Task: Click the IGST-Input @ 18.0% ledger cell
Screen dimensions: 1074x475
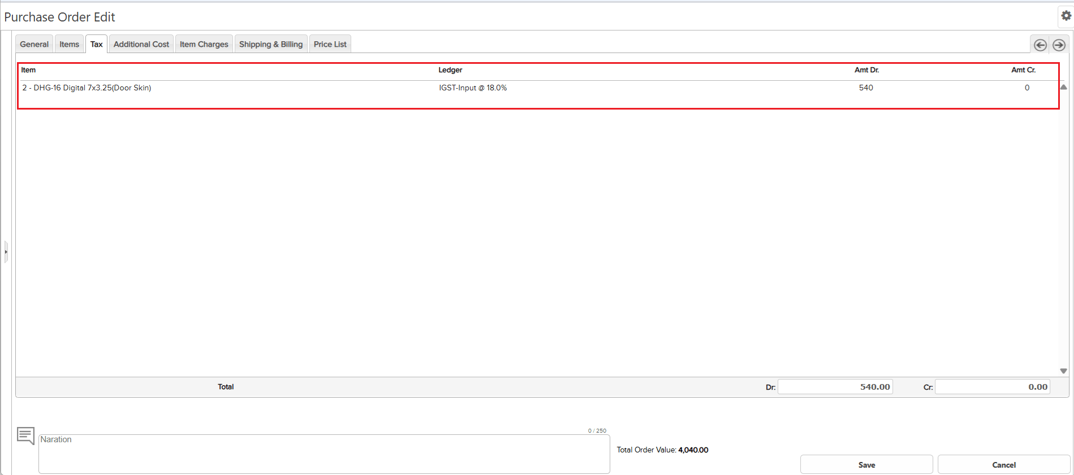Action: tap(473, 88)
